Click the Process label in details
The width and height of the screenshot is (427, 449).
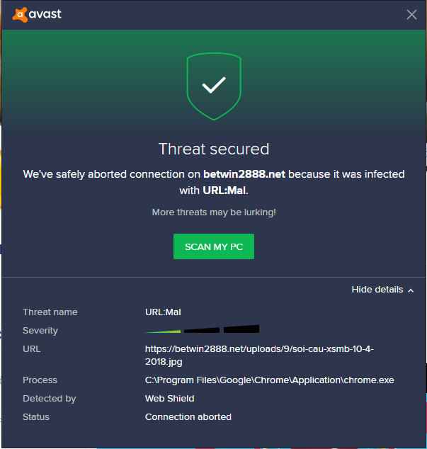click(x=40, y=380)
